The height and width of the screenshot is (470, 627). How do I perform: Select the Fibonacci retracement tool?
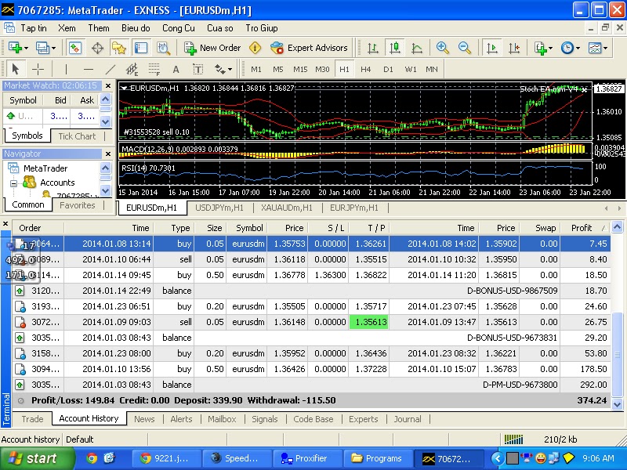coord(154,69)
